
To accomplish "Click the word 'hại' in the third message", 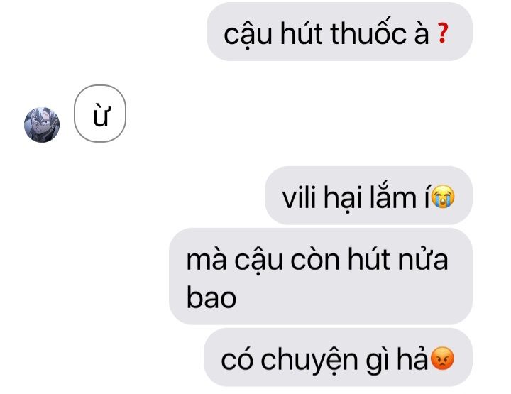I will point(343,199).
